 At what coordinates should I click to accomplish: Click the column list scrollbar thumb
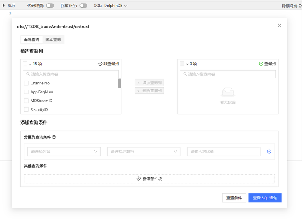[x=119, y=83]
